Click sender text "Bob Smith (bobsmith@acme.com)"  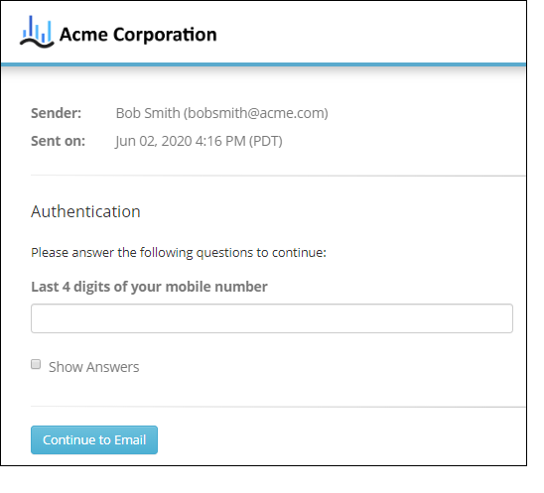[x=221, y=113]
